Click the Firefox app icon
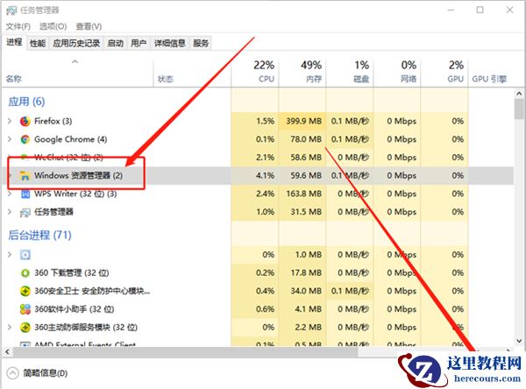Viewport: 526px width, 389px height. click(x=25, y=121)
